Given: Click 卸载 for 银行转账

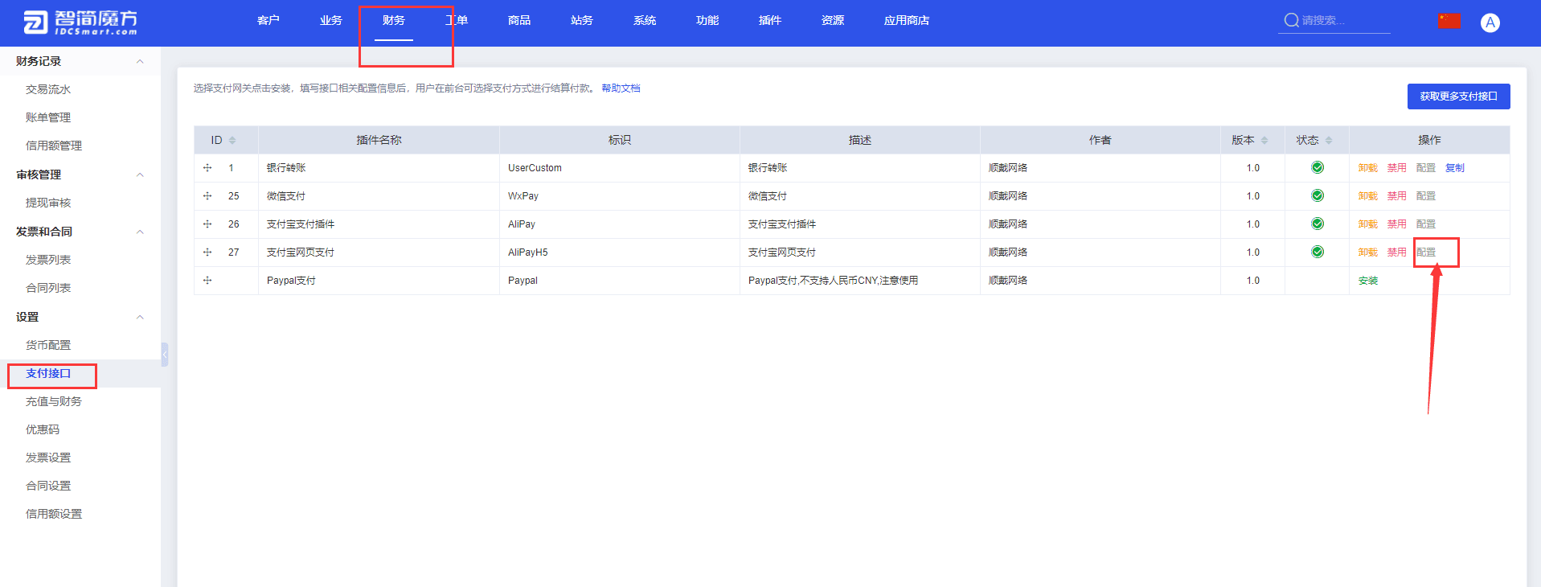Looking at the screenshot, I should (x=1367, y=168).
